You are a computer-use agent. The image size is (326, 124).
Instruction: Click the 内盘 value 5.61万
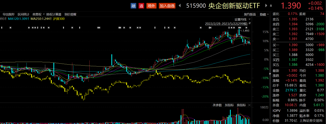(x=319, y=105)
